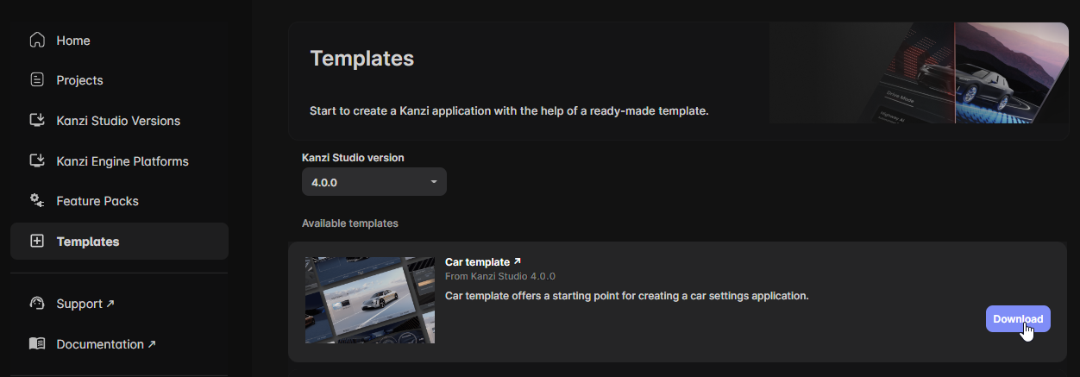Click the Templates plus-square icon

point(36,241)
